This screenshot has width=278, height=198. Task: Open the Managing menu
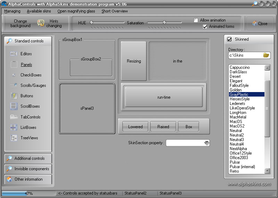point(12,11)
